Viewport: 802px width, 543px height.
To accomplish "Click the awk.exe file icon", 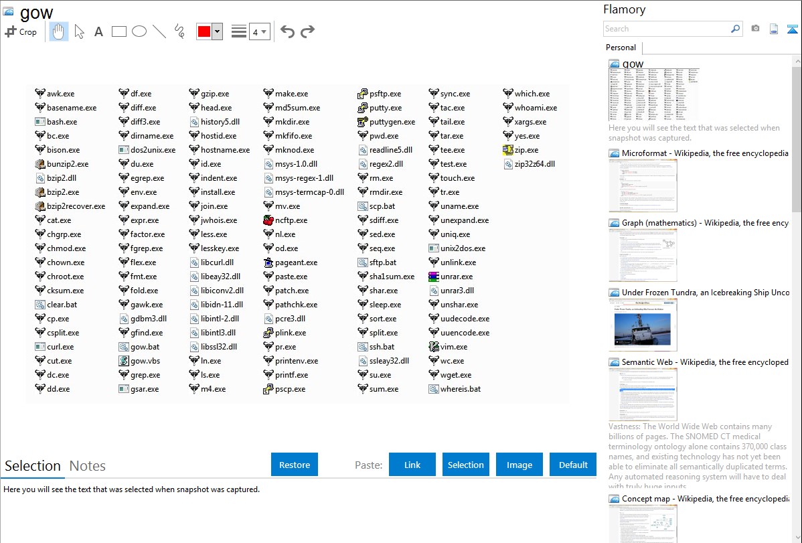I will 40,94.
